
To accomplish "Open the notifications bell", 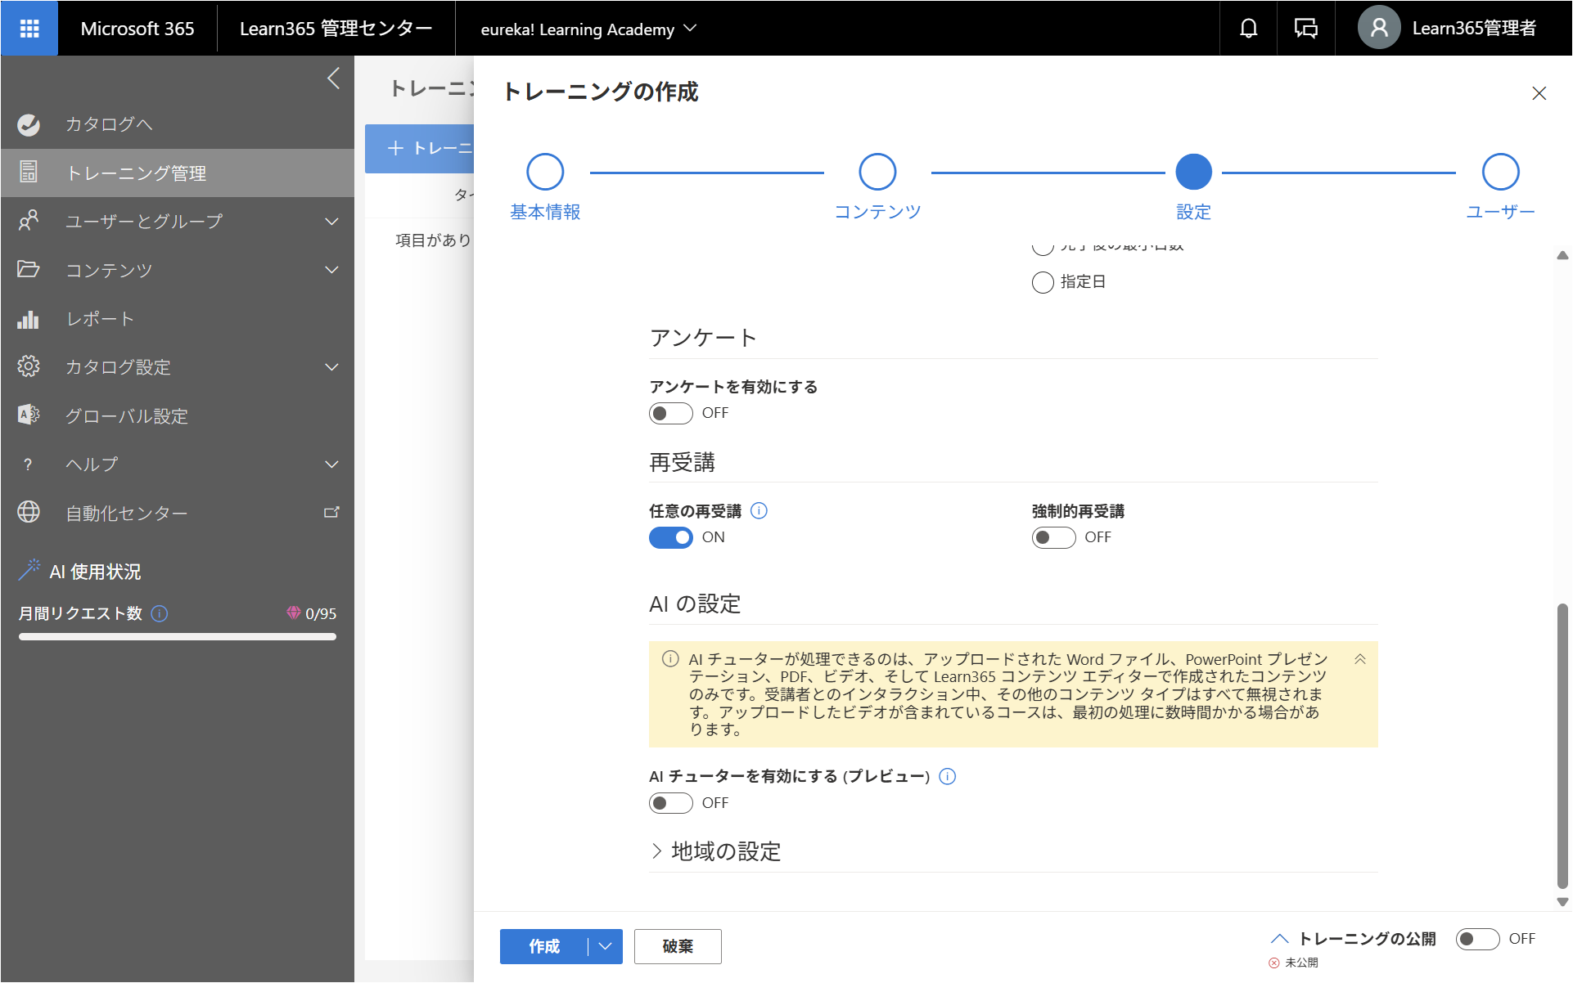I will [1248, 29].
